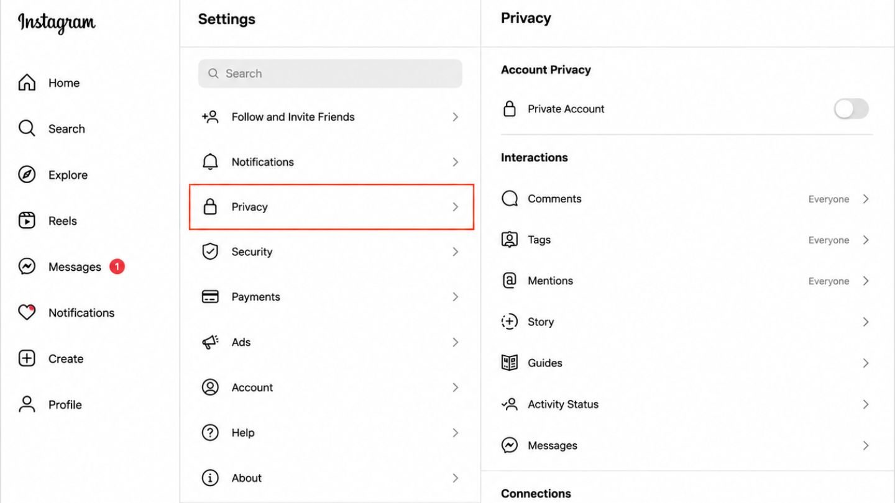Open the Story chevron

coord(866,322)
